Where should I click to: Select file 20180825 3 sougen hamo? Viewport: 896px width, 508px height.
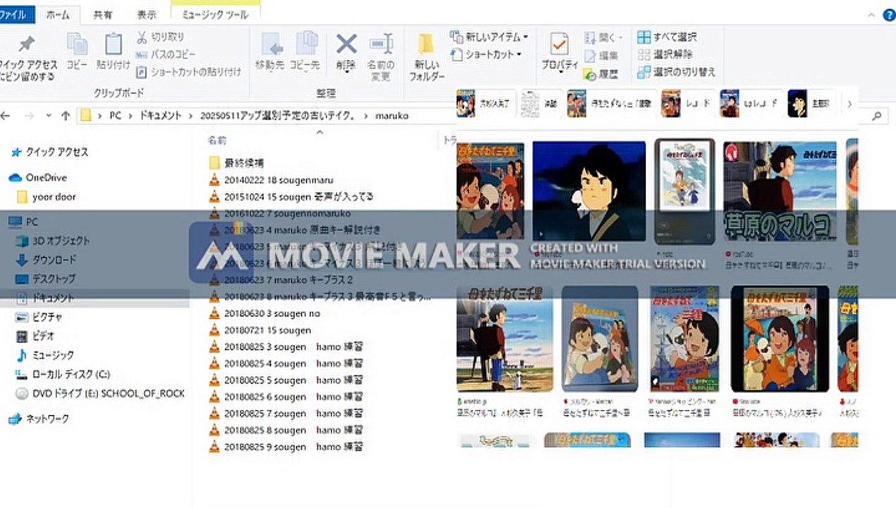286,346
